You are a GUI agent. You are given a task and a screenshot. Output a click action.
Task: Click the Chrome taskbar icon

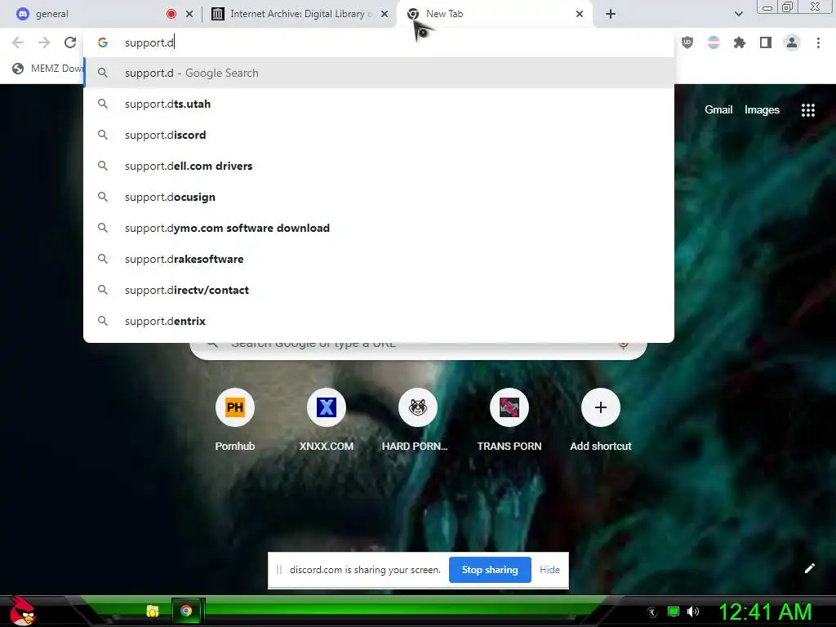186,611
